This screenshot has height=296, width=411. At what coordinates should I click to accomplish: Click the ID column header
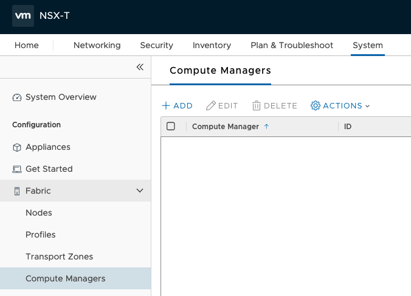(348, 127)
